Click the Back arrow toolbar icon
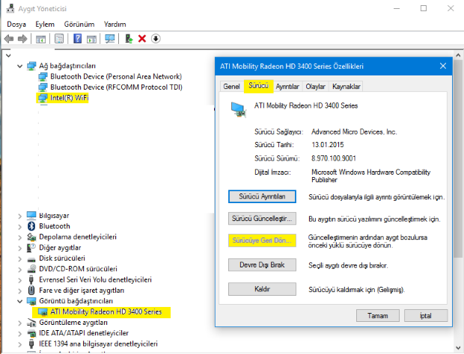464x354 pixels. tap(9, 39)
